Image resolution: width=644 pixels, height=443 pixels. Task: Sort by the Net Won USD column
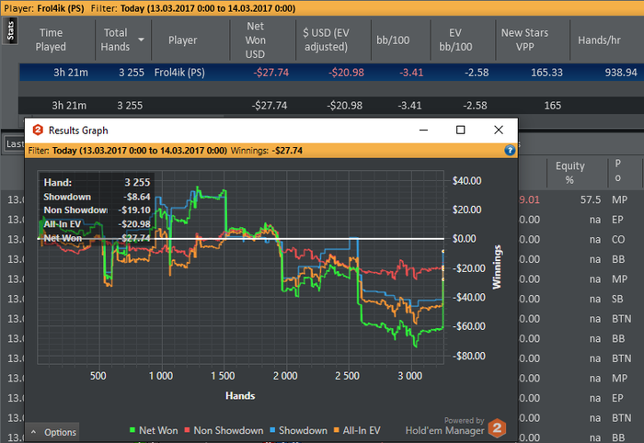255,40
